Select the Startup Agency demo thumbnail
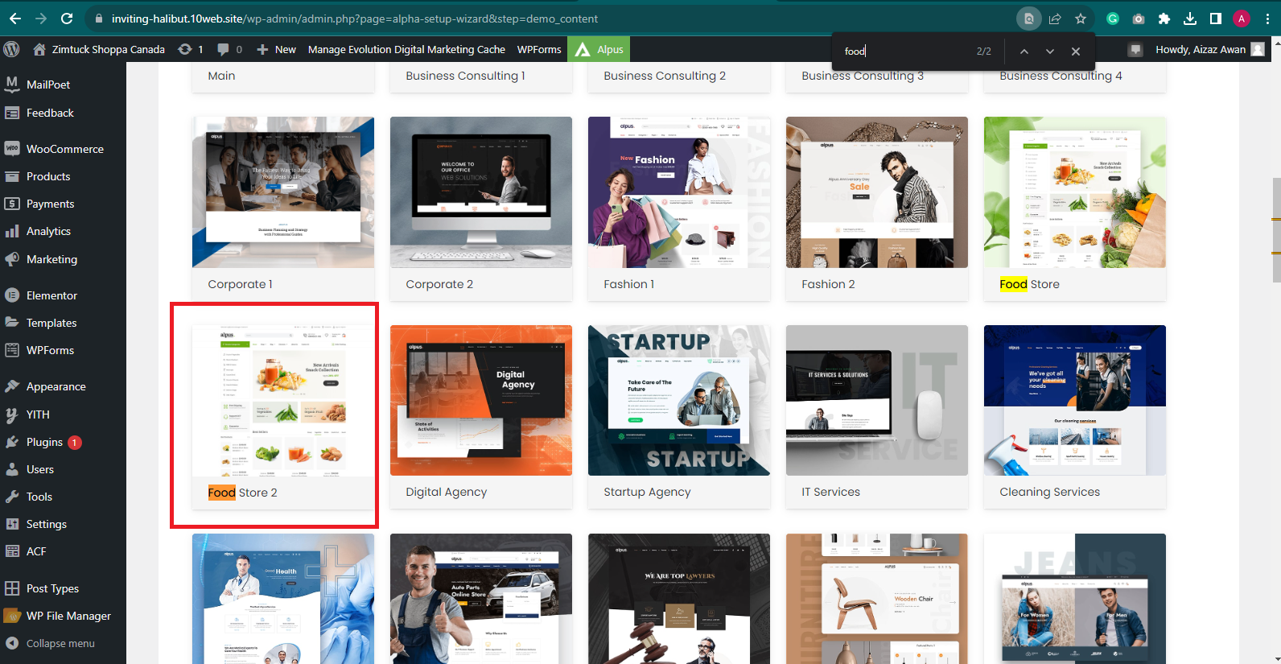This screenshot has width=1281, height=664. [x=679, y=400]
